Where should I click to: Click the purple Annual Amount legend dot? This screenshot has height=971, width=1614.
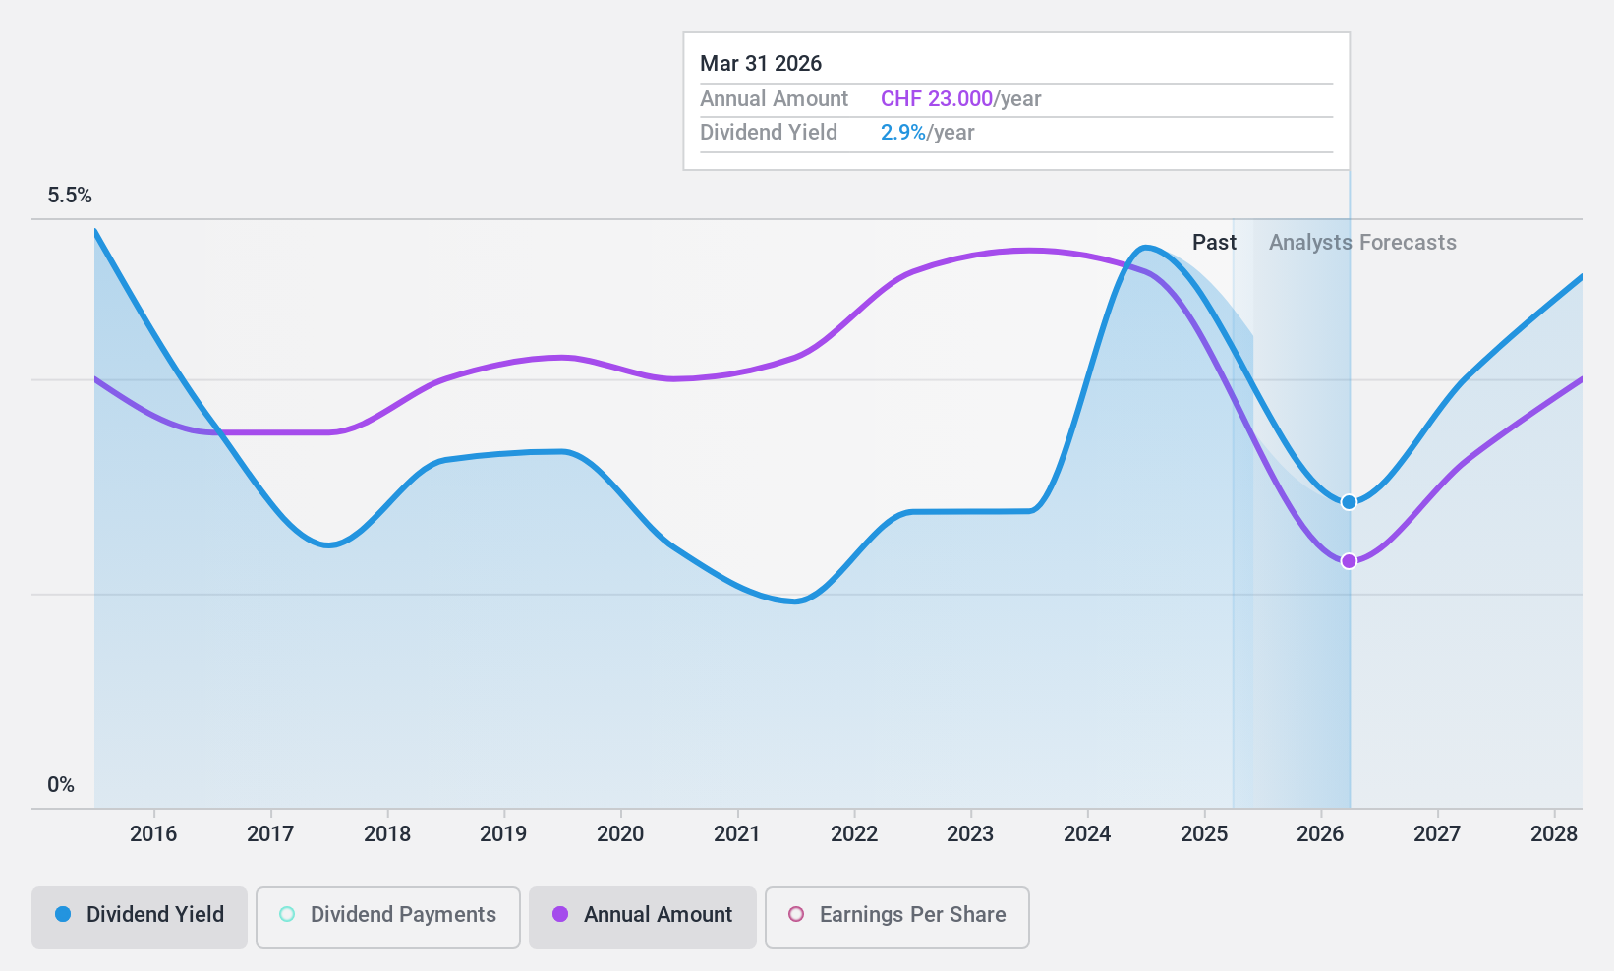560,914
